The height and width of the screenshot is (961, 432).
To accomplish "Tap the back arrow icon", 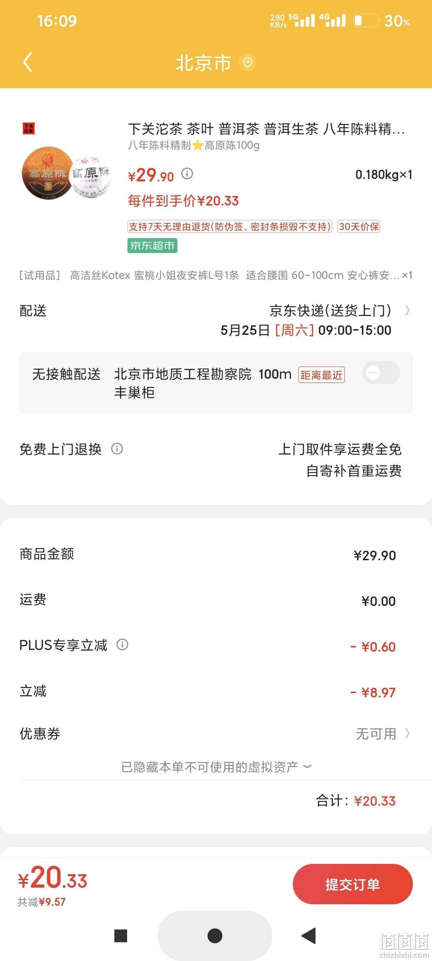I will [x=28, y=62].
